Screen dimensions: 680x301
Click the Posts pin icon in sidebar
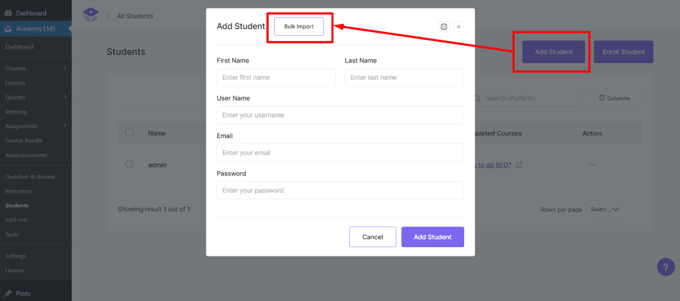[x=7, y=293]
